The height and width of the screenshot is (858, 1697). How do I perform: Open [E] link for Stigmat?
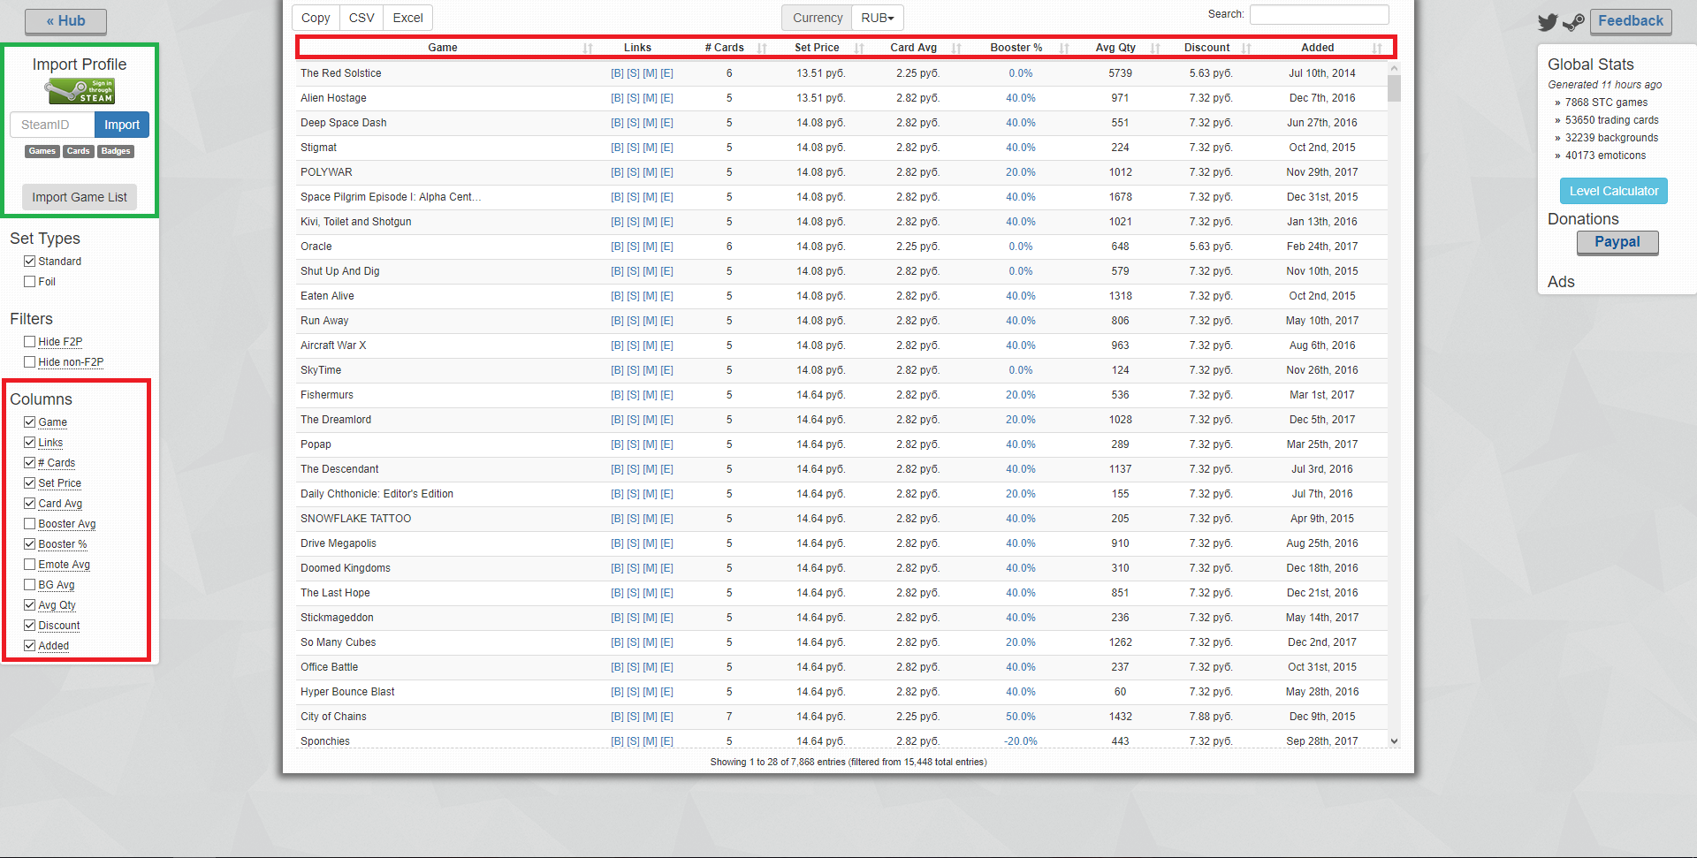coord(666,148)
